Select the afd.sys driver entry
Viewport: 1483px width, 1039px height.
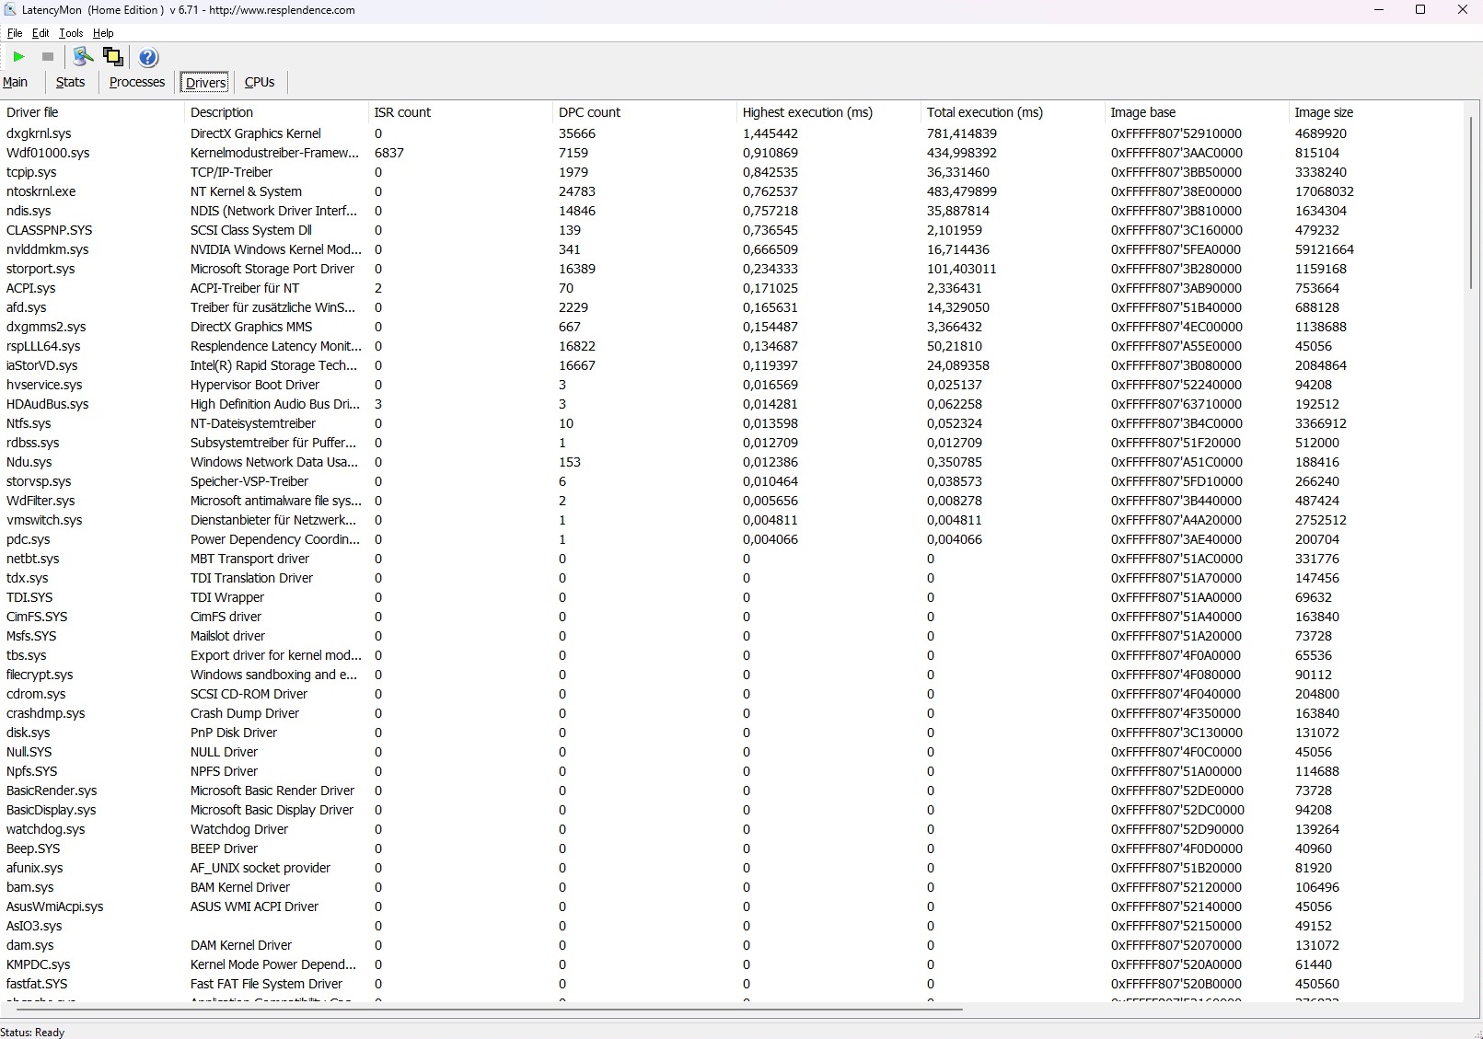pos(27,307)
